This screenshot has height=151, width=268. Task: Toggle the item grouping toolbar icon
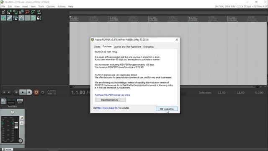tap(9, 18)
